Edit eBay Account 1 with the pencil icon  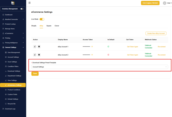pyautogui.click(x=35, y=47)
